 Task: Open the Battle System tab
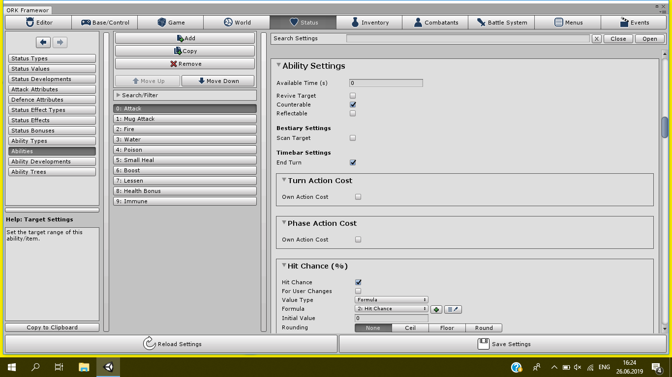tap(501, 23)
